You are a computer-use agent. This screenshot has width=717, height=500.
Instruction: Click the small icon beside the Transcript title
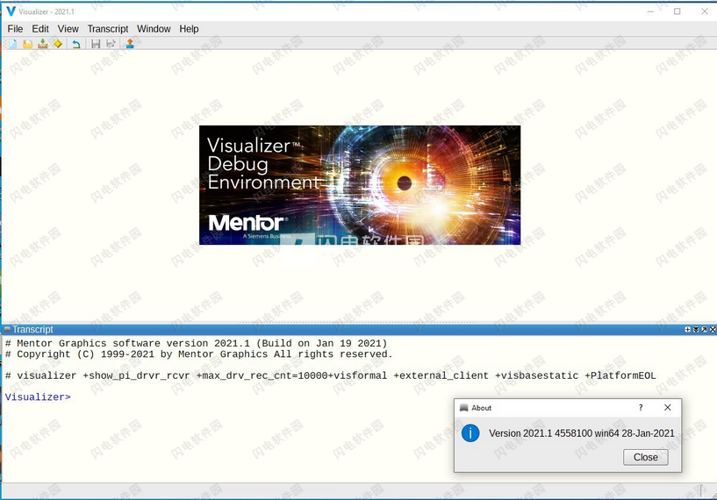click(7, 329)
